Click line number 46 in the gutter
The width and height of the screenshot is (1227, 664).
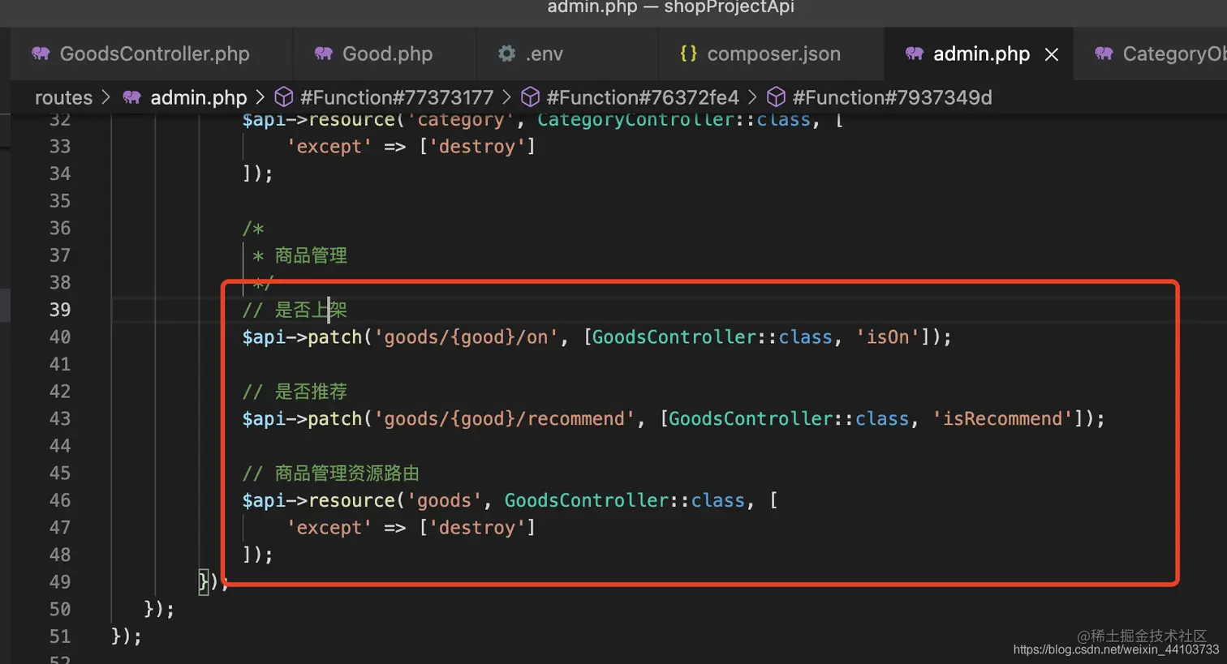[60, 500]
